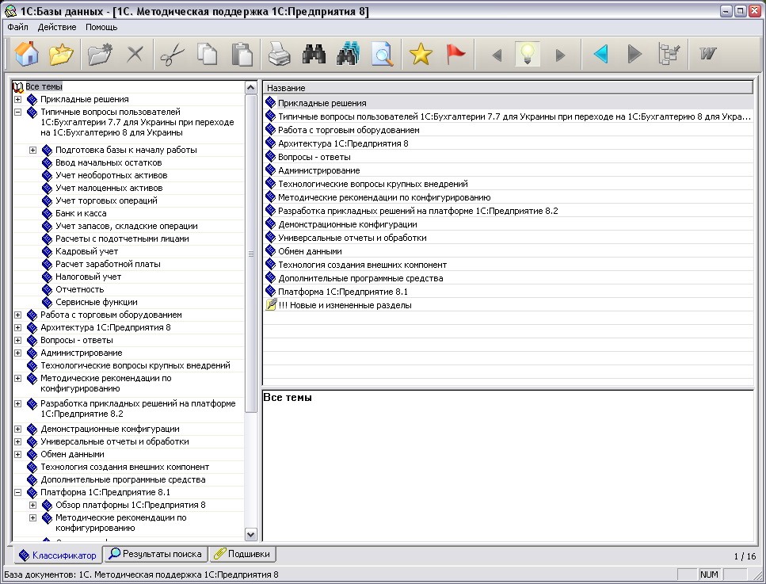
Task: Click the small gray left arrow beside the bulb
Action: click(497, 55)
